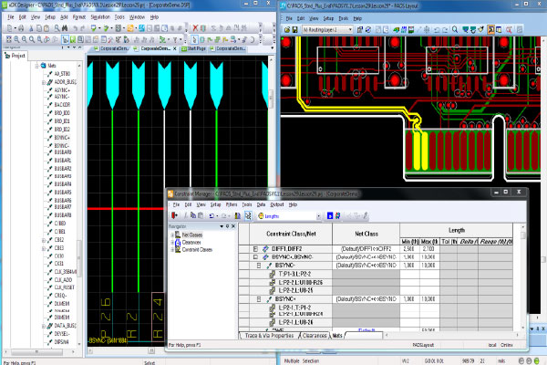Viewport: 547px width, 365px height.
Task: Open Setup menu in PADS Layout
Action: pyautogui.click(x=328, y=18)
